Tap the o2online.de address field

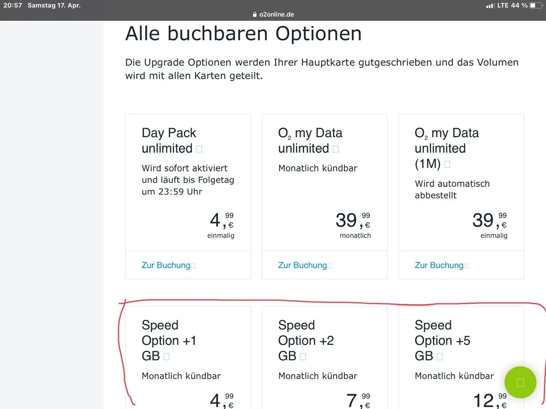pyautogui.click(x=276, y=14)
